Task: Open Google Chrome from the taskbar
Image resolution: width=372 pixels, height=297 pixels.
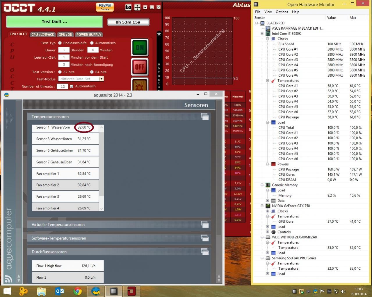Action: click(77, 291)
